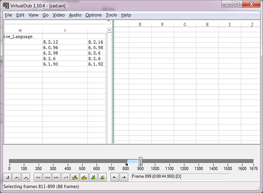Jump to the start of video
Screen dimensions: 263x193
[x=38, y=177]
